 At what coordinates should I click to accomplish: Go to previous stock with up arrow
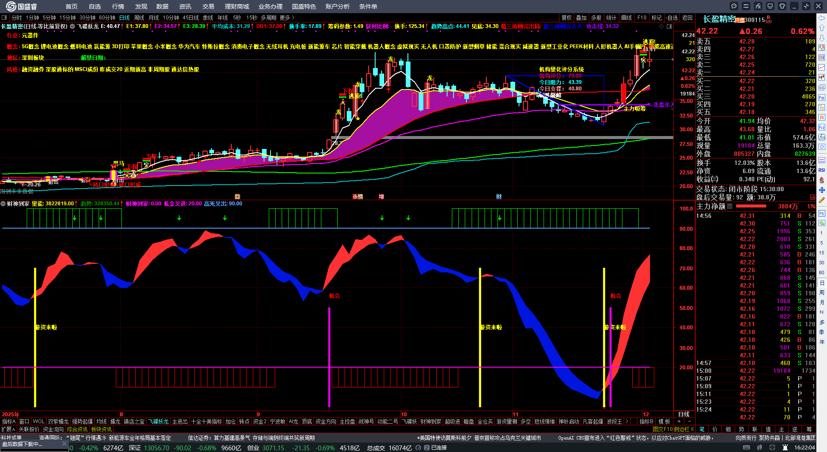coord(822,28)
